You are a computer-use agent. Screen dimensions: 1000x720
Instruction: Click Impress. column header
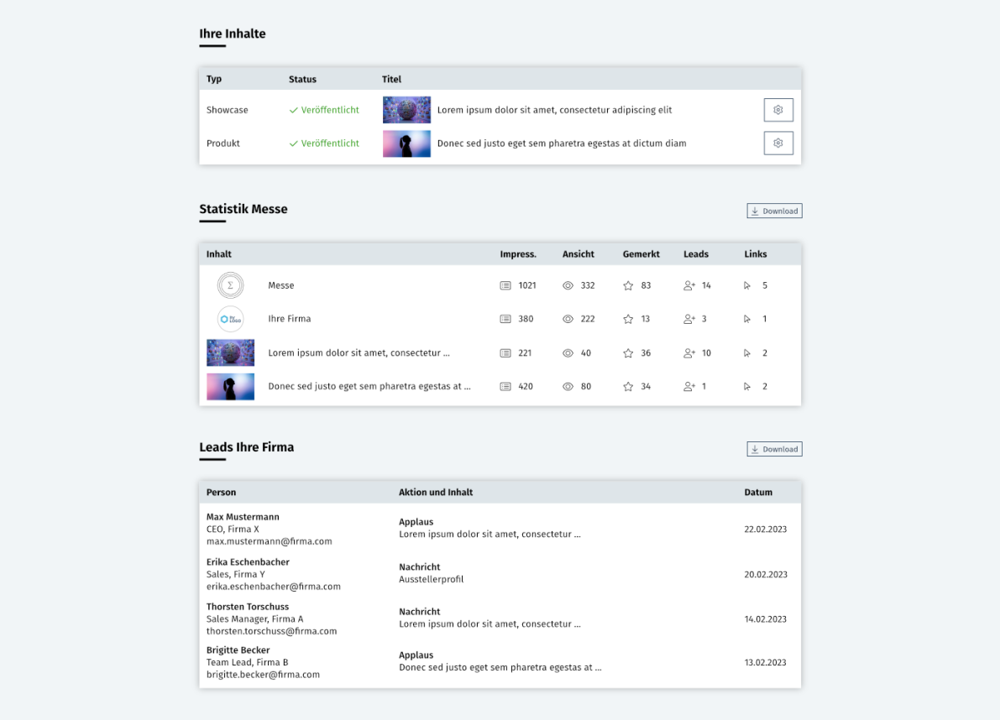point(518,253)
